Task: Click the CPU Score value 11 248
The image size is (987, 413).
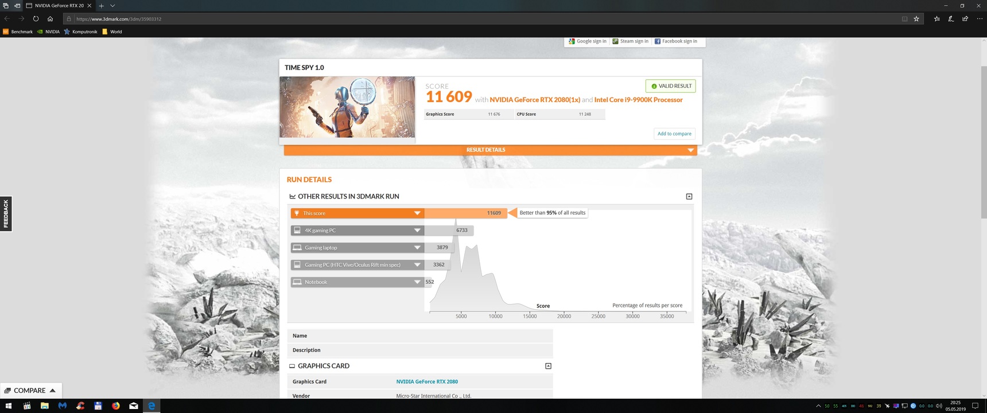Action: point(585,114)
